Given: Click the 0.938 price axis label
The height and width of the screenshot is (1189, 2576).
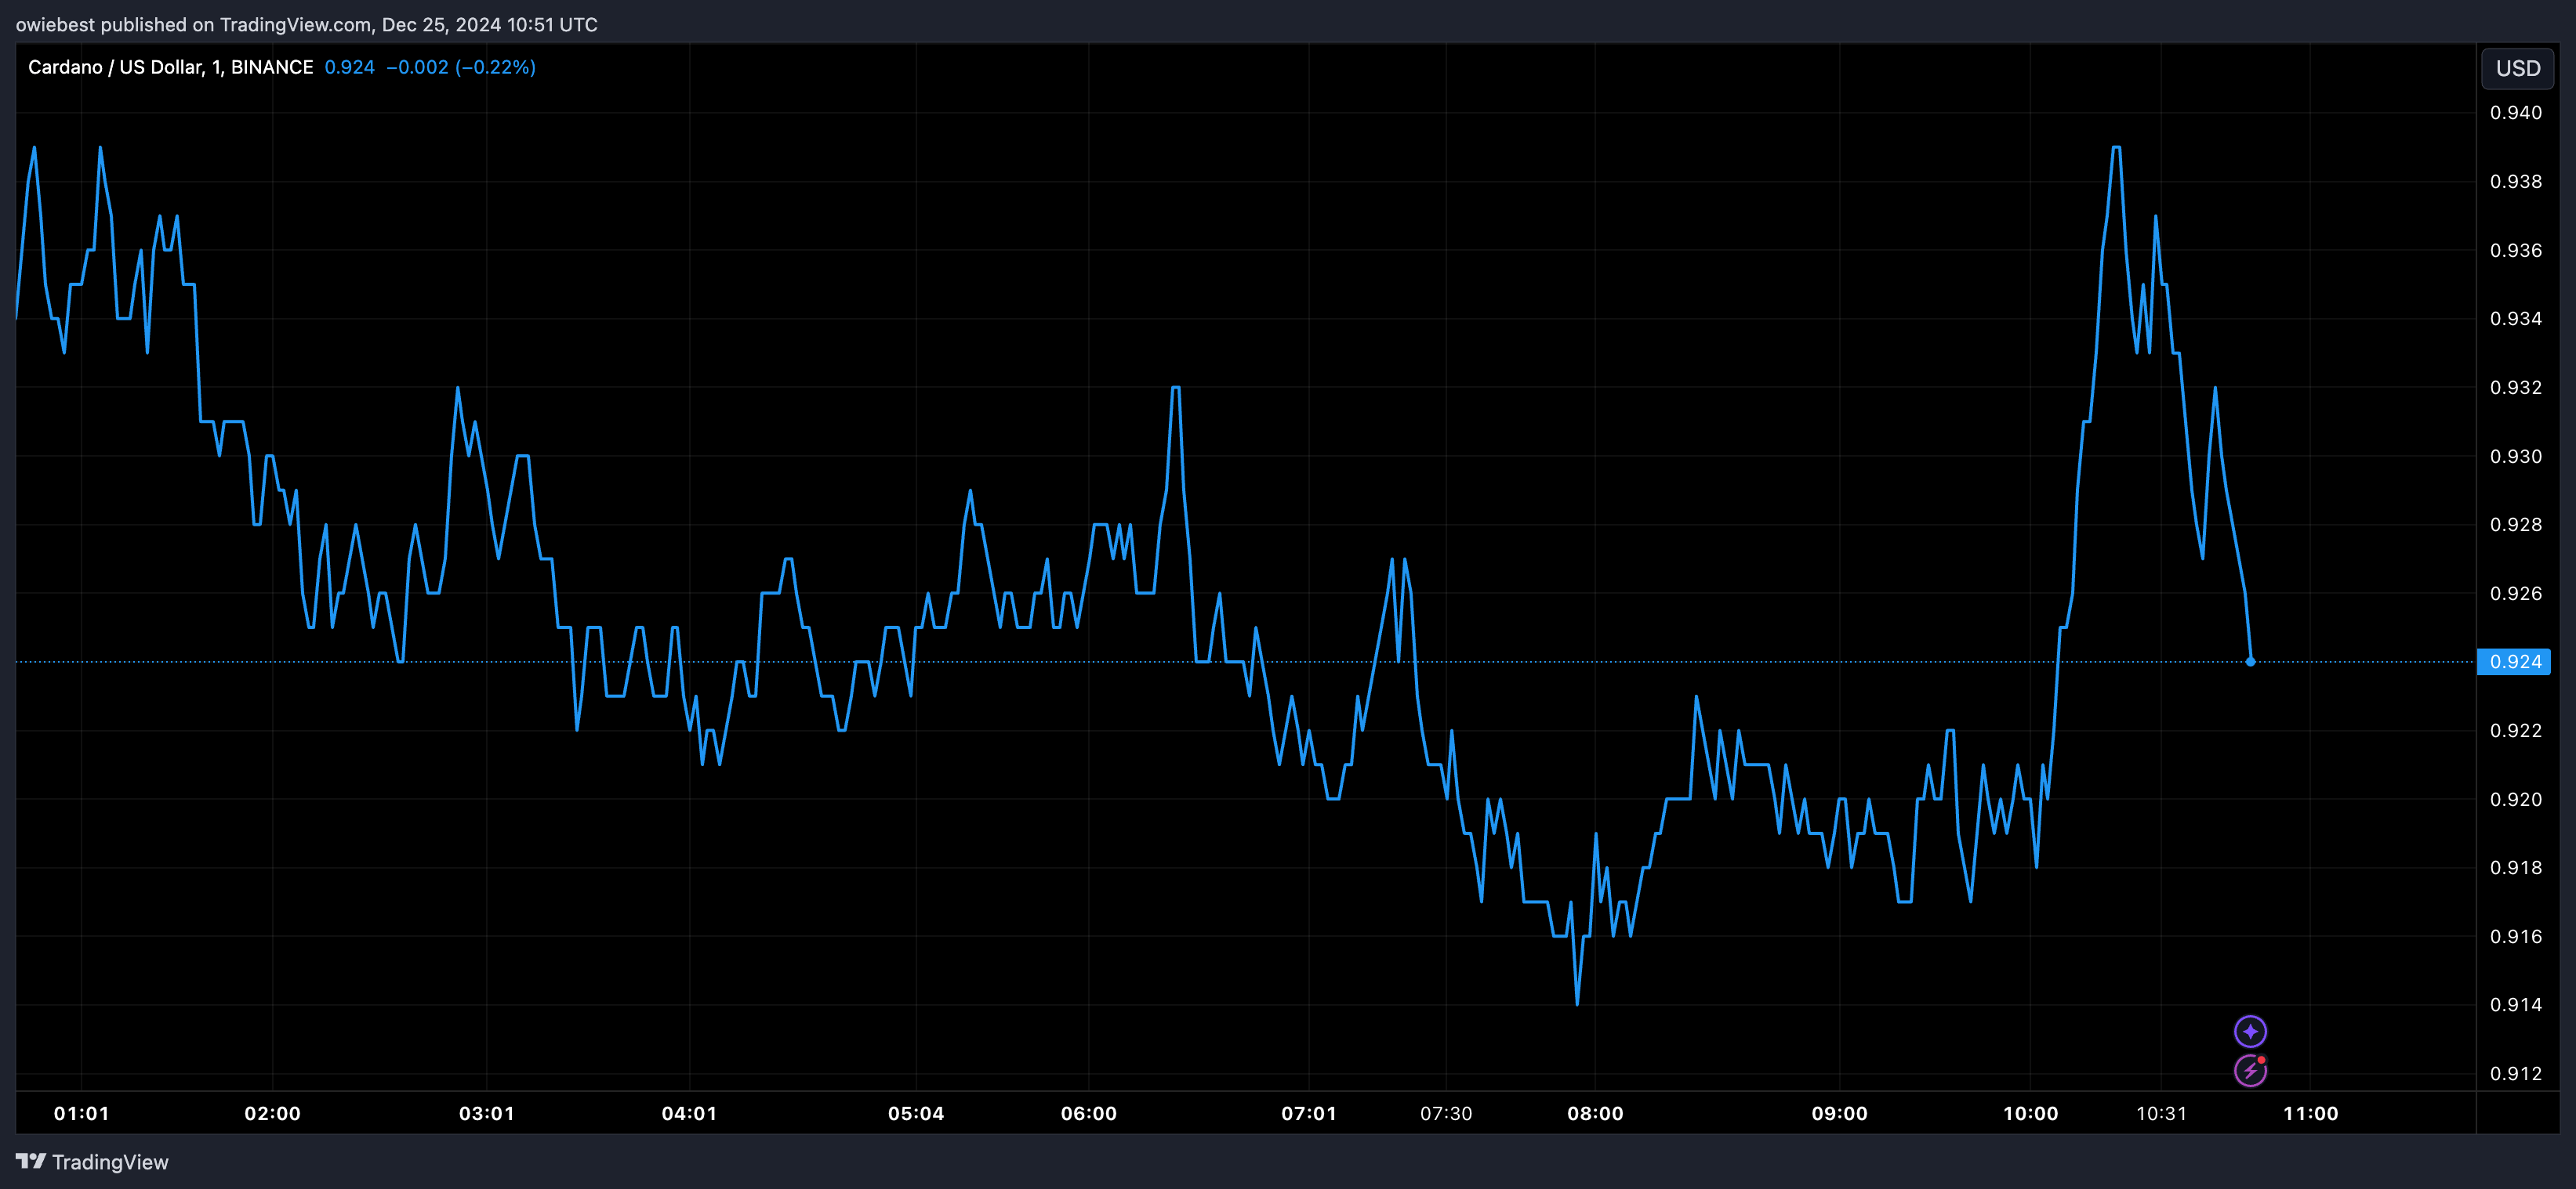Looking at the screenshot, I should tap(2515, 181).
